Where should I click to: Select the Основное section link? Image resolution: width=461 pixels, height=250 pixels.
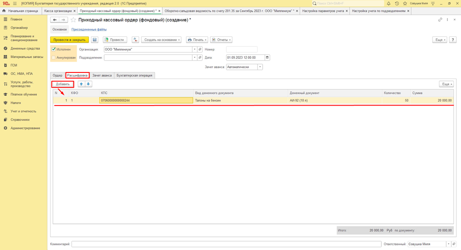[60, 29]
